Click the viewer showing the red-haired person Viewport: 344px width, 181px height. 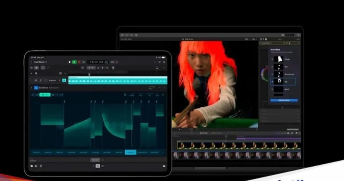coord(215,84)
